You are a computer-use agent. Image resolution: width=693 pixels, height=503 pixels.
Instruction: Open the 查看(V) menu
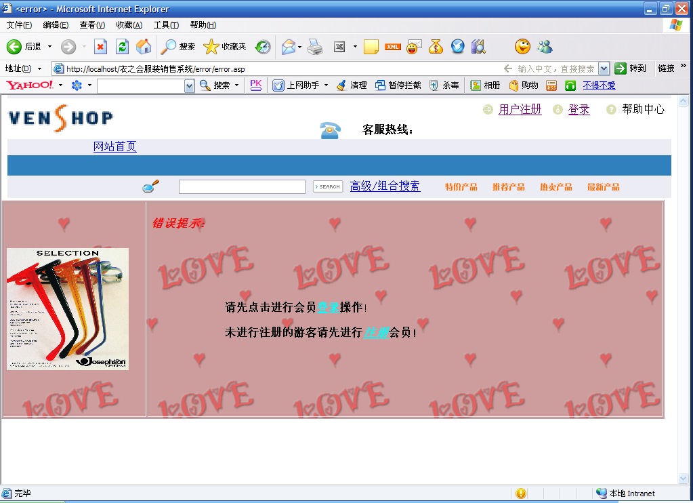[92, 25]
